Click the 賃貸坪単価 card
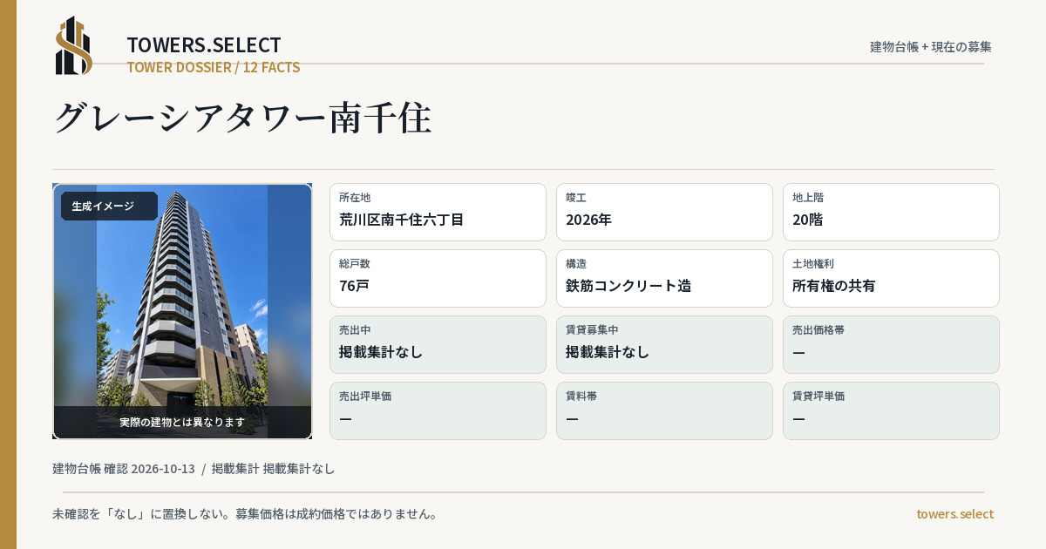This screenshot has width=1046, height=549. (891, 410)
